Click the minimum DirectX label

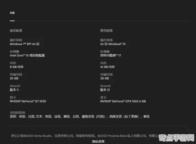pyautogui.click(x=15, y=86)
